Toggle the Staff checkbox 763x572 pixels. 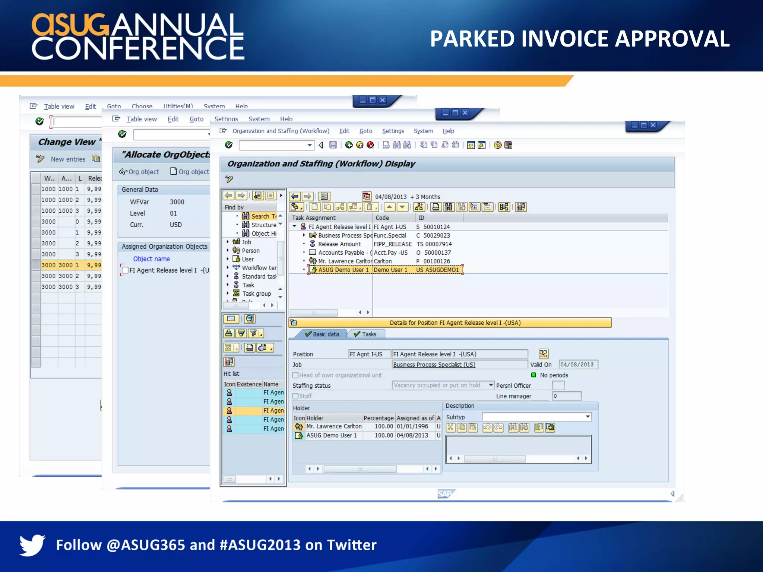[x=295, y=396]
